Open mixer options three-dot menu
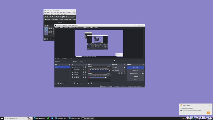 pyautogui.click(x=91, y=83)
